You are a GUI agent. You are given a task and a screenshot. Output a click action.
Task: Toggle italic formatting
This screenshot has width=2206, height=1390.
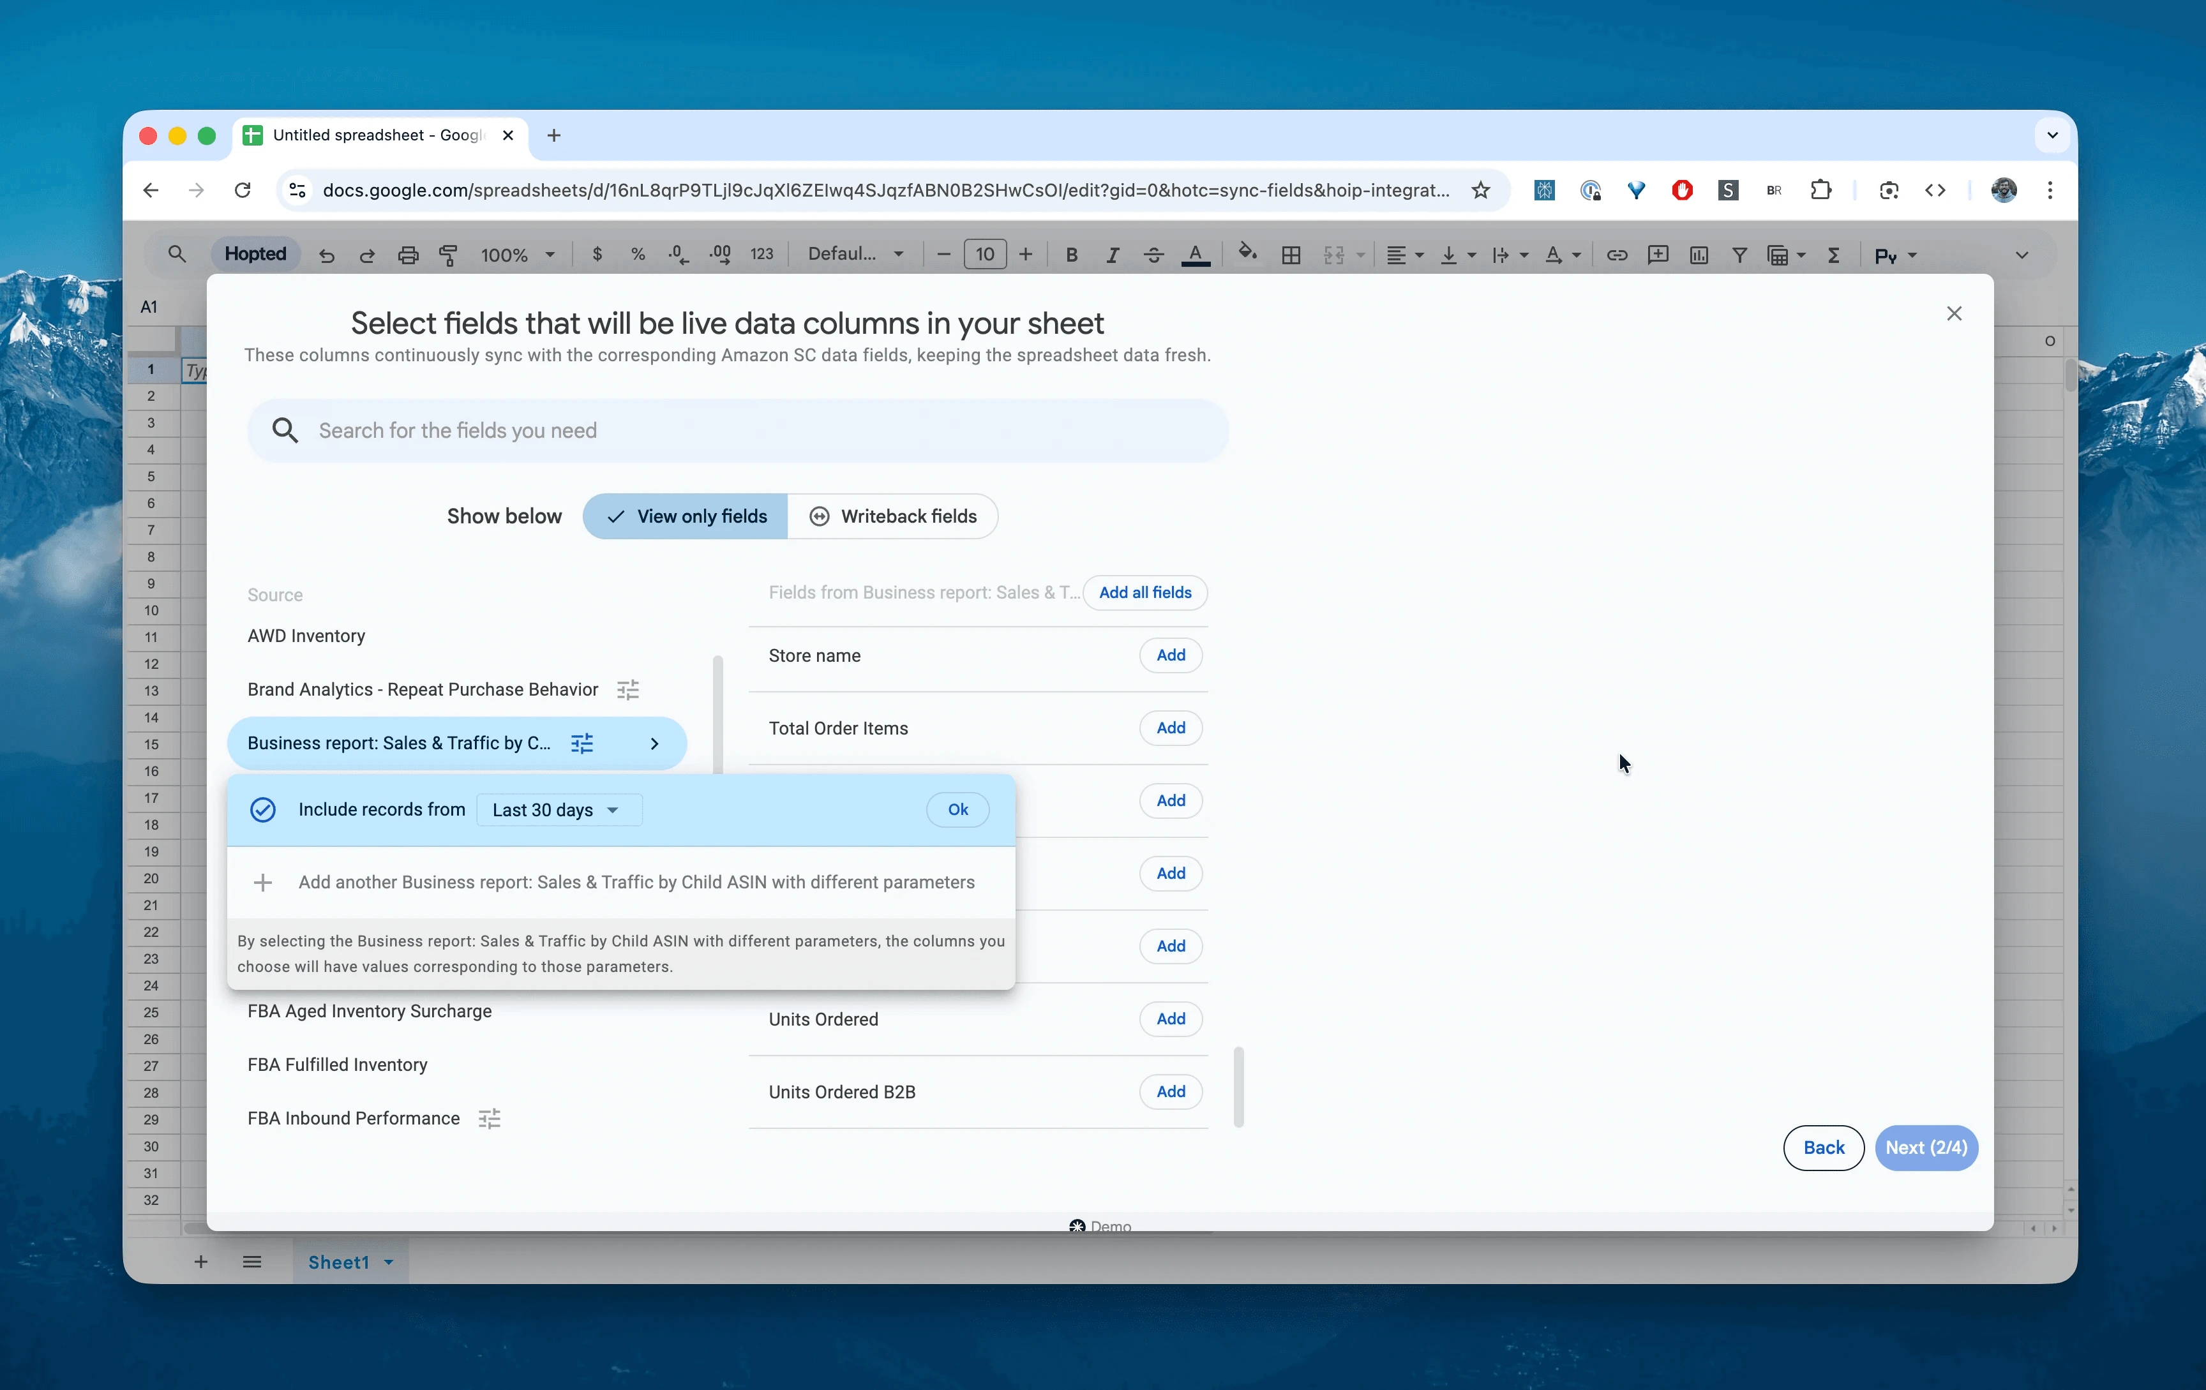pos(1112,255)
